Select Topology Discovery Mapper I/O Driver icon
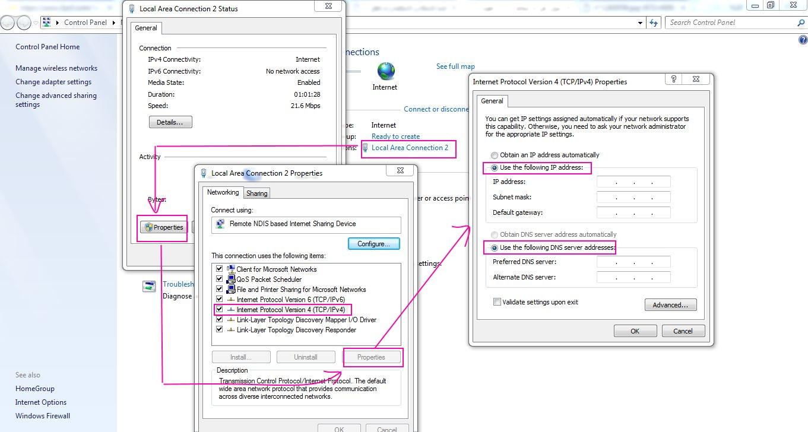The image size is (808, 432). click(231, 320)
